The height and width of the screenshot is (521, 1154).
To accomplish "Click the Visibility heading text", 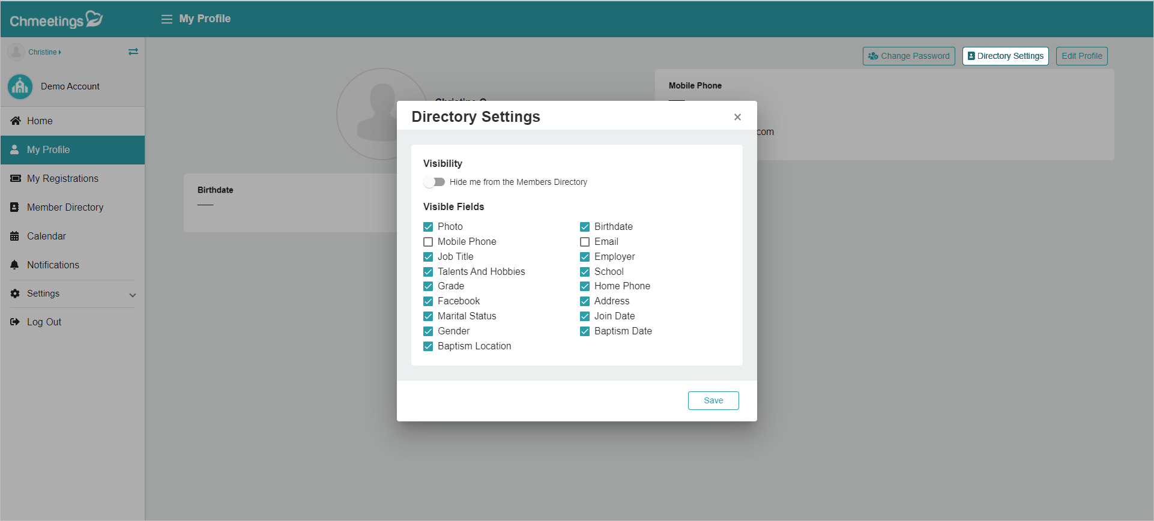I will click(x=443, y=163).
